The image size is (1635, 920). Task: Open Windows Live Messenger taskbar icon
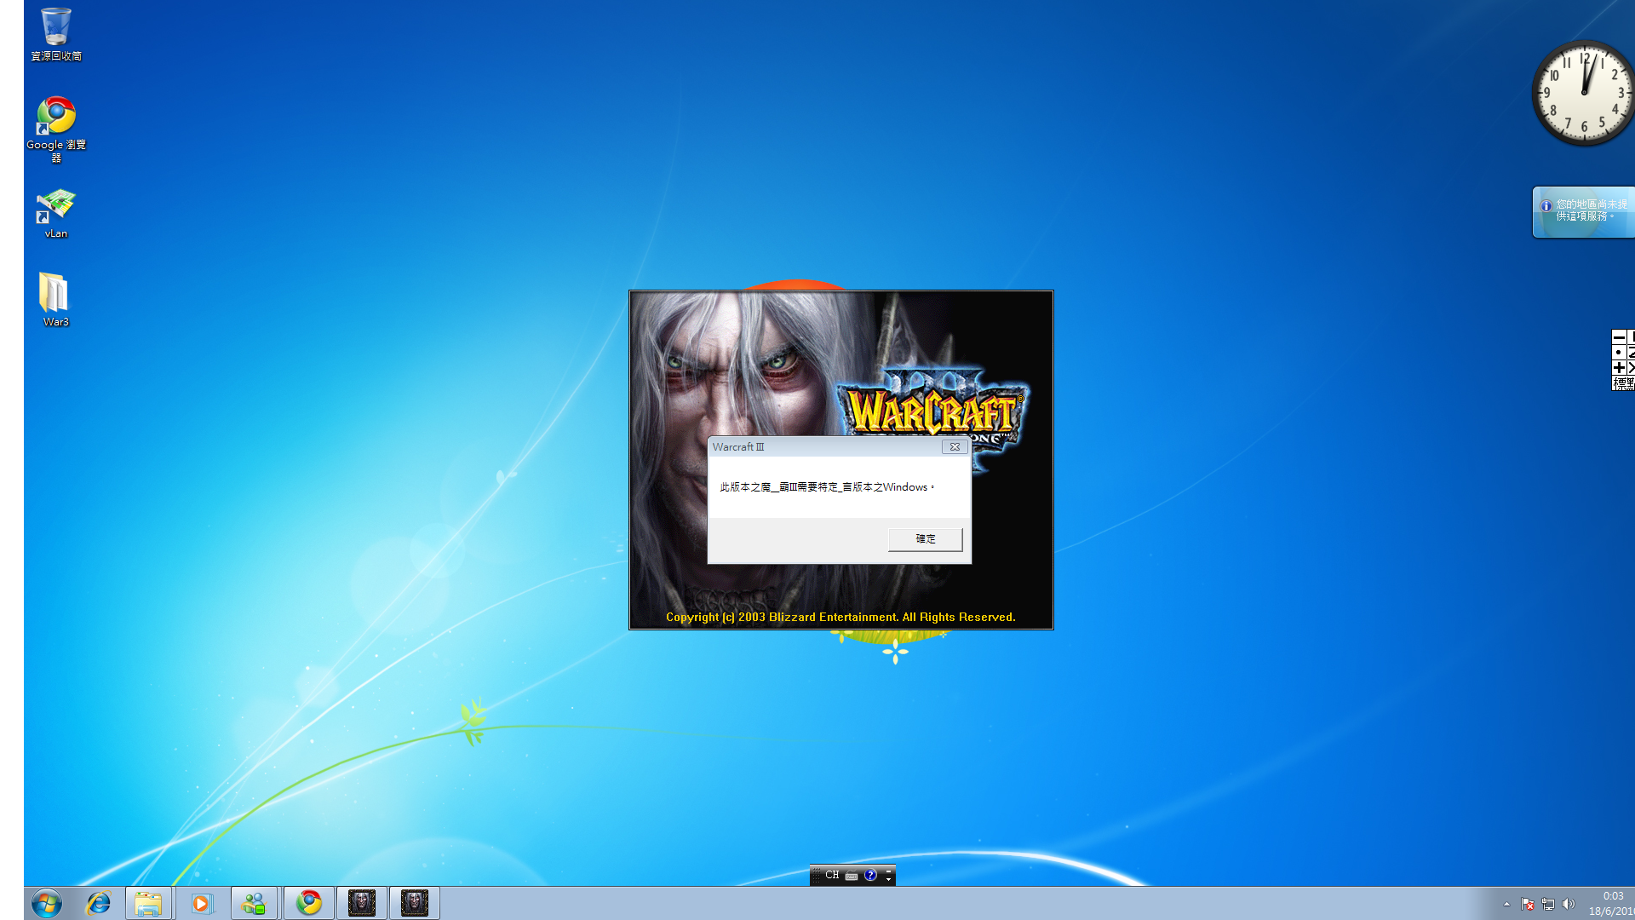254,903
